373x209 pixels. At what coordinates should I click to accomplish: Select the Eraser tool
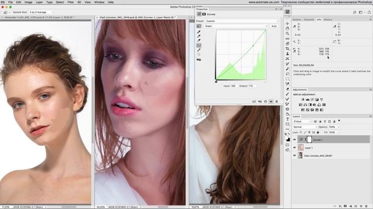pos(287,89)
